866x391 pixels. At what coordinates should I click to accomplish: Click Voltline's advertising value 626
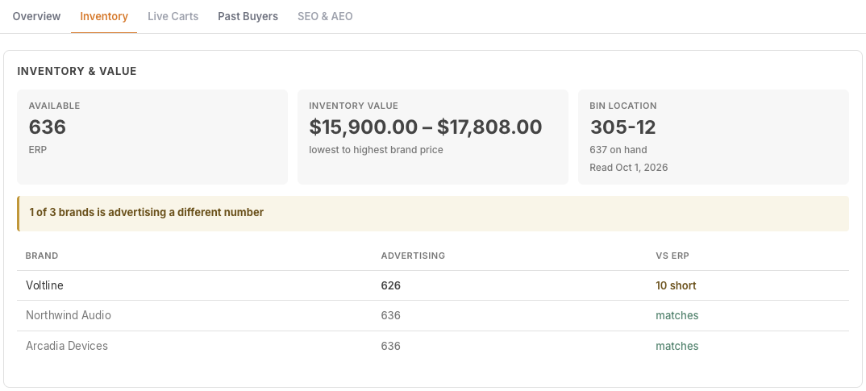point(390,285)
